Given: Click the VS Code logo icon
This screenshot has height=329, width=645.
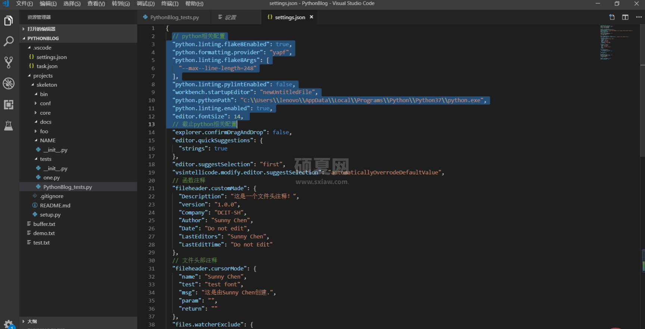Looking at the screenshot, I should [x=6, y=4].
